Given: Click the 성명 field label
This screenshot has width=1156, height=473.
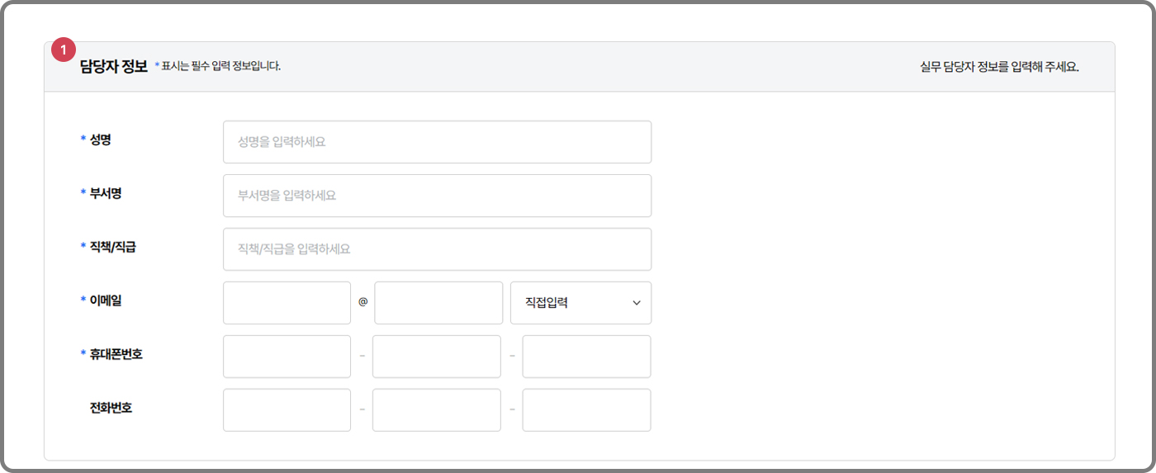Looking at the screenshot, I should pos(100,140).
